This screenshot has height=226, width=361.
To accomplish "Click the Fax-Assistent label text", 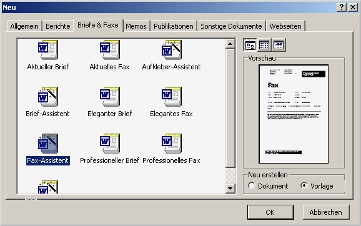I will tap(48, 160).
